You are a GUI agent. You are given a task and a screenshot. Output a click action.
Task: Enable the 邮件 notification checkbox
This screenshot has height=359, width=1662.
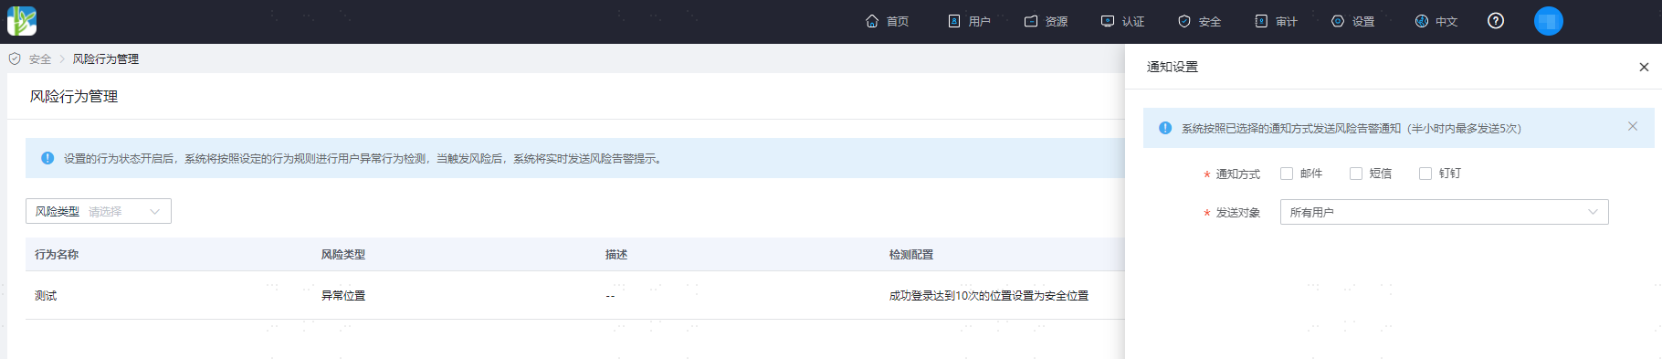click(1287, 174)
